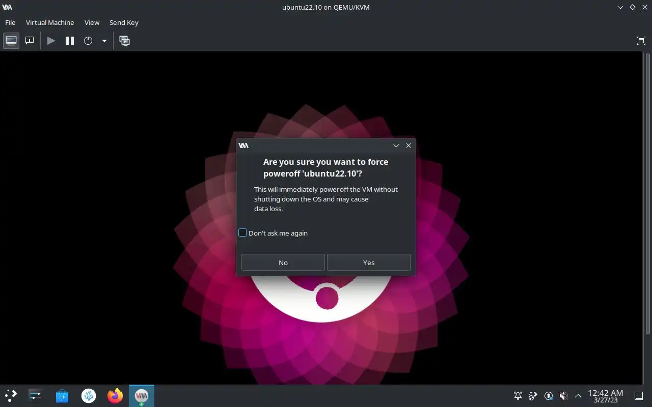Confirm force poweroff with Yes
Screen dimensions: 652x407
[x=368, y=263]
